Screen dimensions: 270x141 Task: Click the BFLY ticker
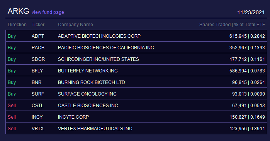[37, 71]
